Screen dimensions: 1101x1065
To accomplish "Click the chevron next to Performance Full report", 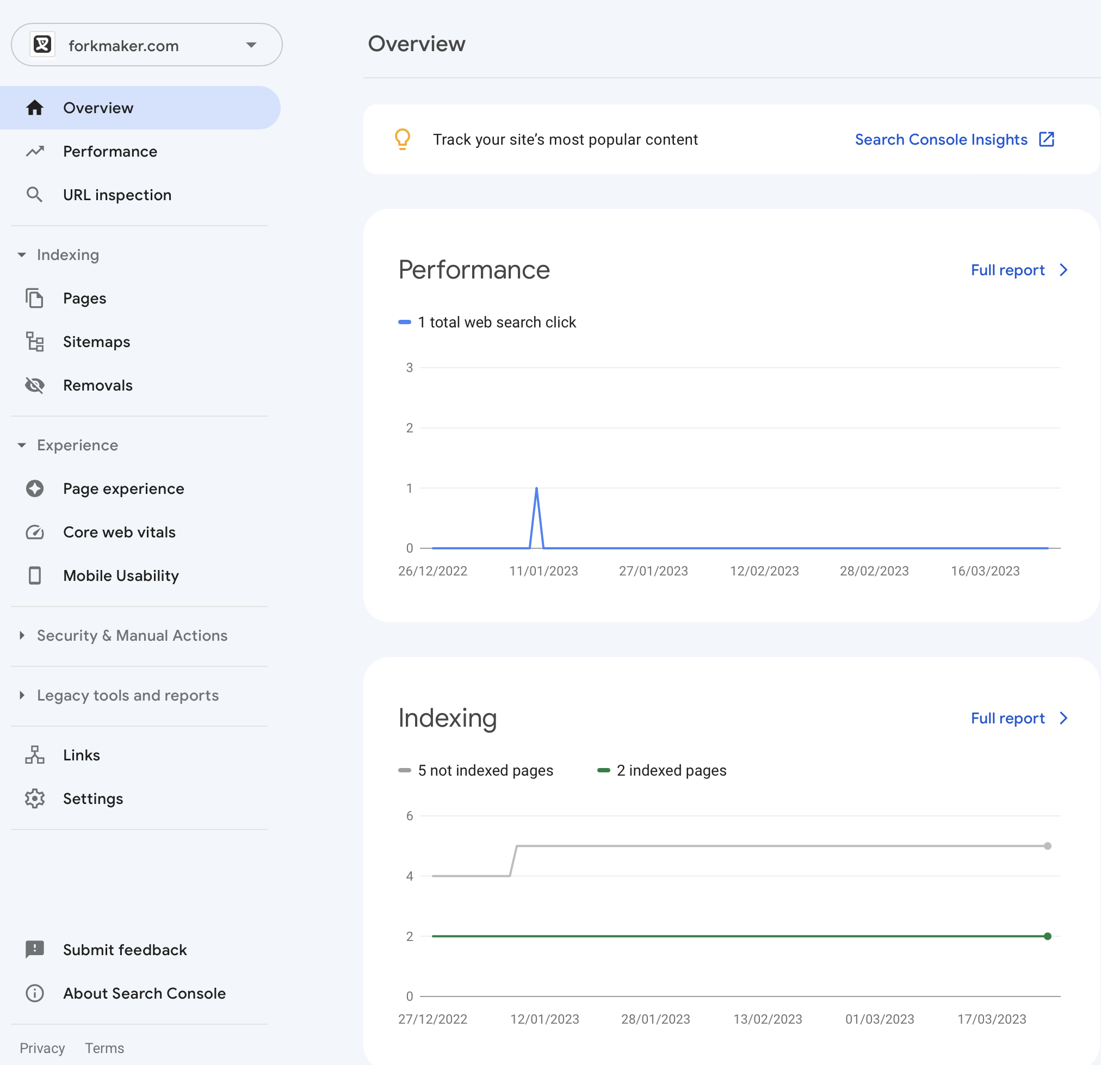I will 1063,270.
